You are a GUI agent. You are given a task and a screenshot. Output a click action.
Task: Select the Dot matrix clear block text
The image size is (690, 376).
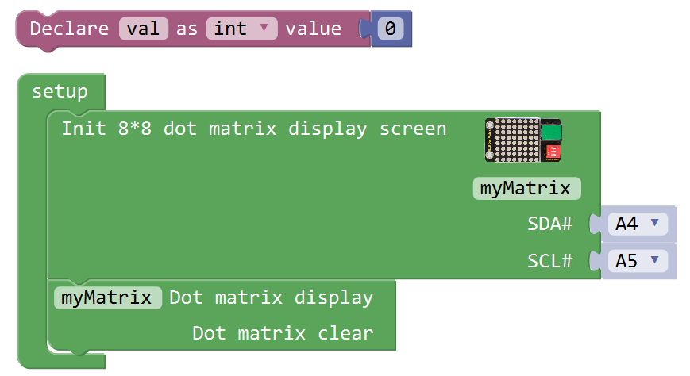tap(283, 333)
